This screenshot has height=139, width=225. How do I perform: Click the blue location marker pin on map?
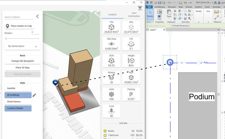[55, 82]
